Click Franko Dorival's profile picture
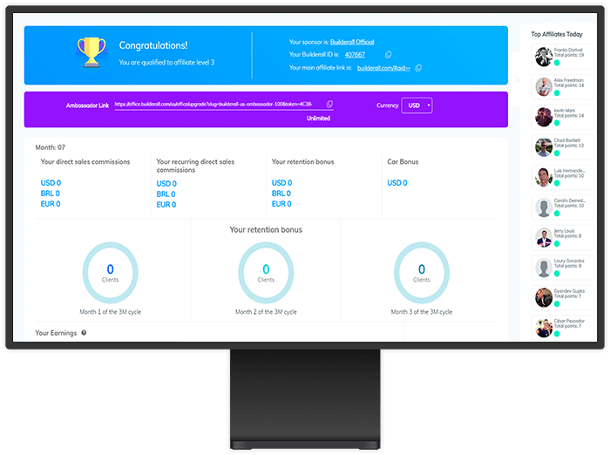The width and height of the screenshot is (610, 455). pyautogui.click(x=542, y=56)
